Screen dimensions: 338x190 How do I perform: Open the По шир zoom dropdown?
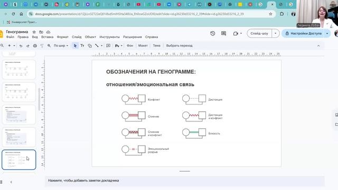[61, 46]
